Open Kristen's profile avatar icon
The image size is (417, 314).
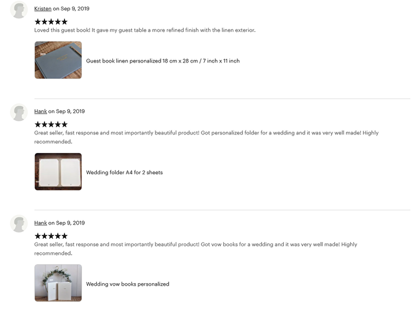[x=19, y=9]
